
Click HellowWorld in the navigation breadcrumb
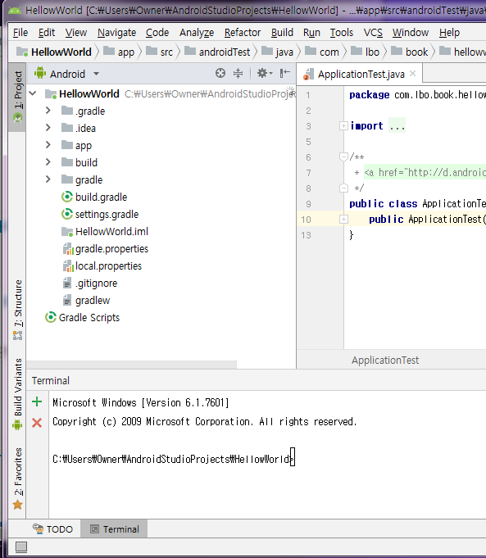[55, 52]
